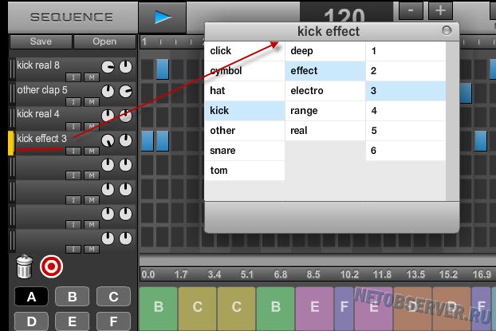The height and width of the screenshot is (331, 496).
Task: Adjust the right knob of kick real 8
Action: pyautogui.click(x=125, y=67)
